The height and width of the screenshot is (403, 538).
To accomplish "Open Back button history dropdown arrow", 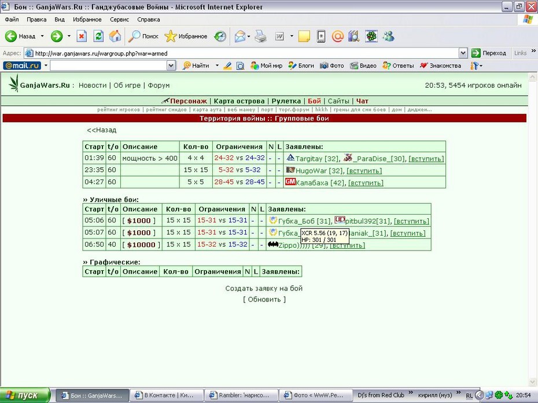I will (x=42, y=36).
